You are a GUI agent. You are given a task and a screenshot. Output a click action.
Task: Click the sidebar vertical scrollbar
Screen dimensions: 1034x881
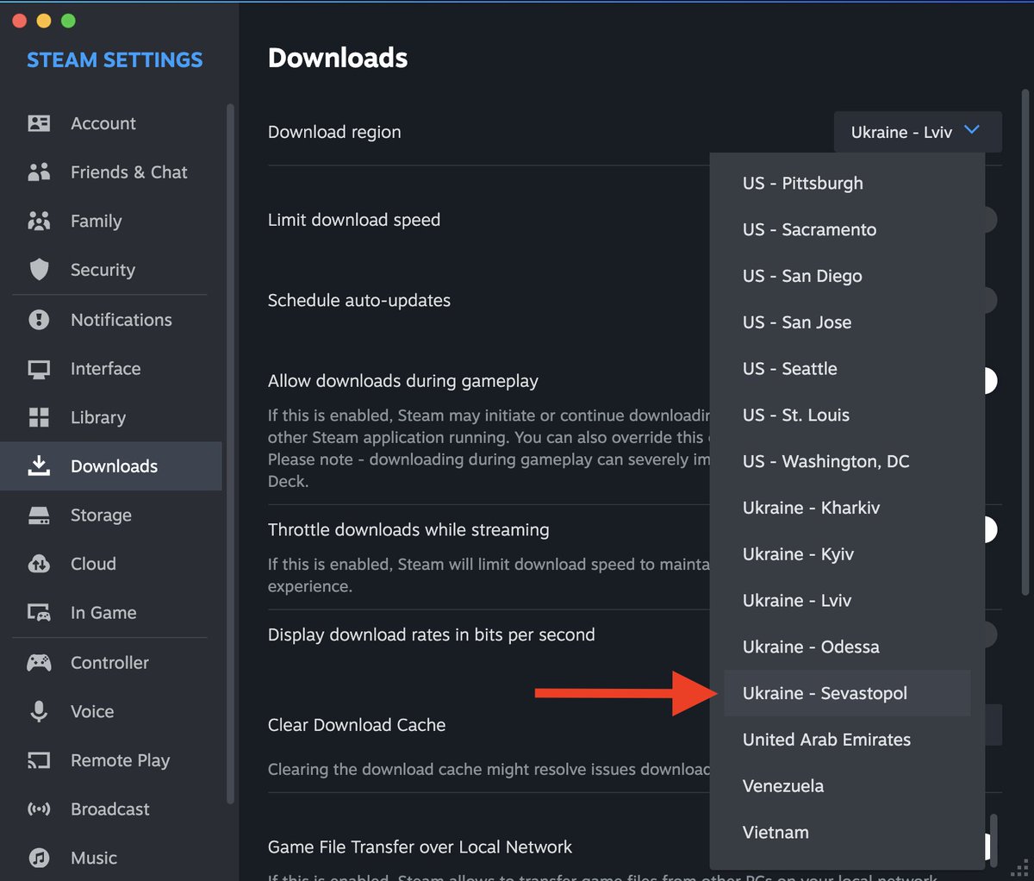[230, 454]
